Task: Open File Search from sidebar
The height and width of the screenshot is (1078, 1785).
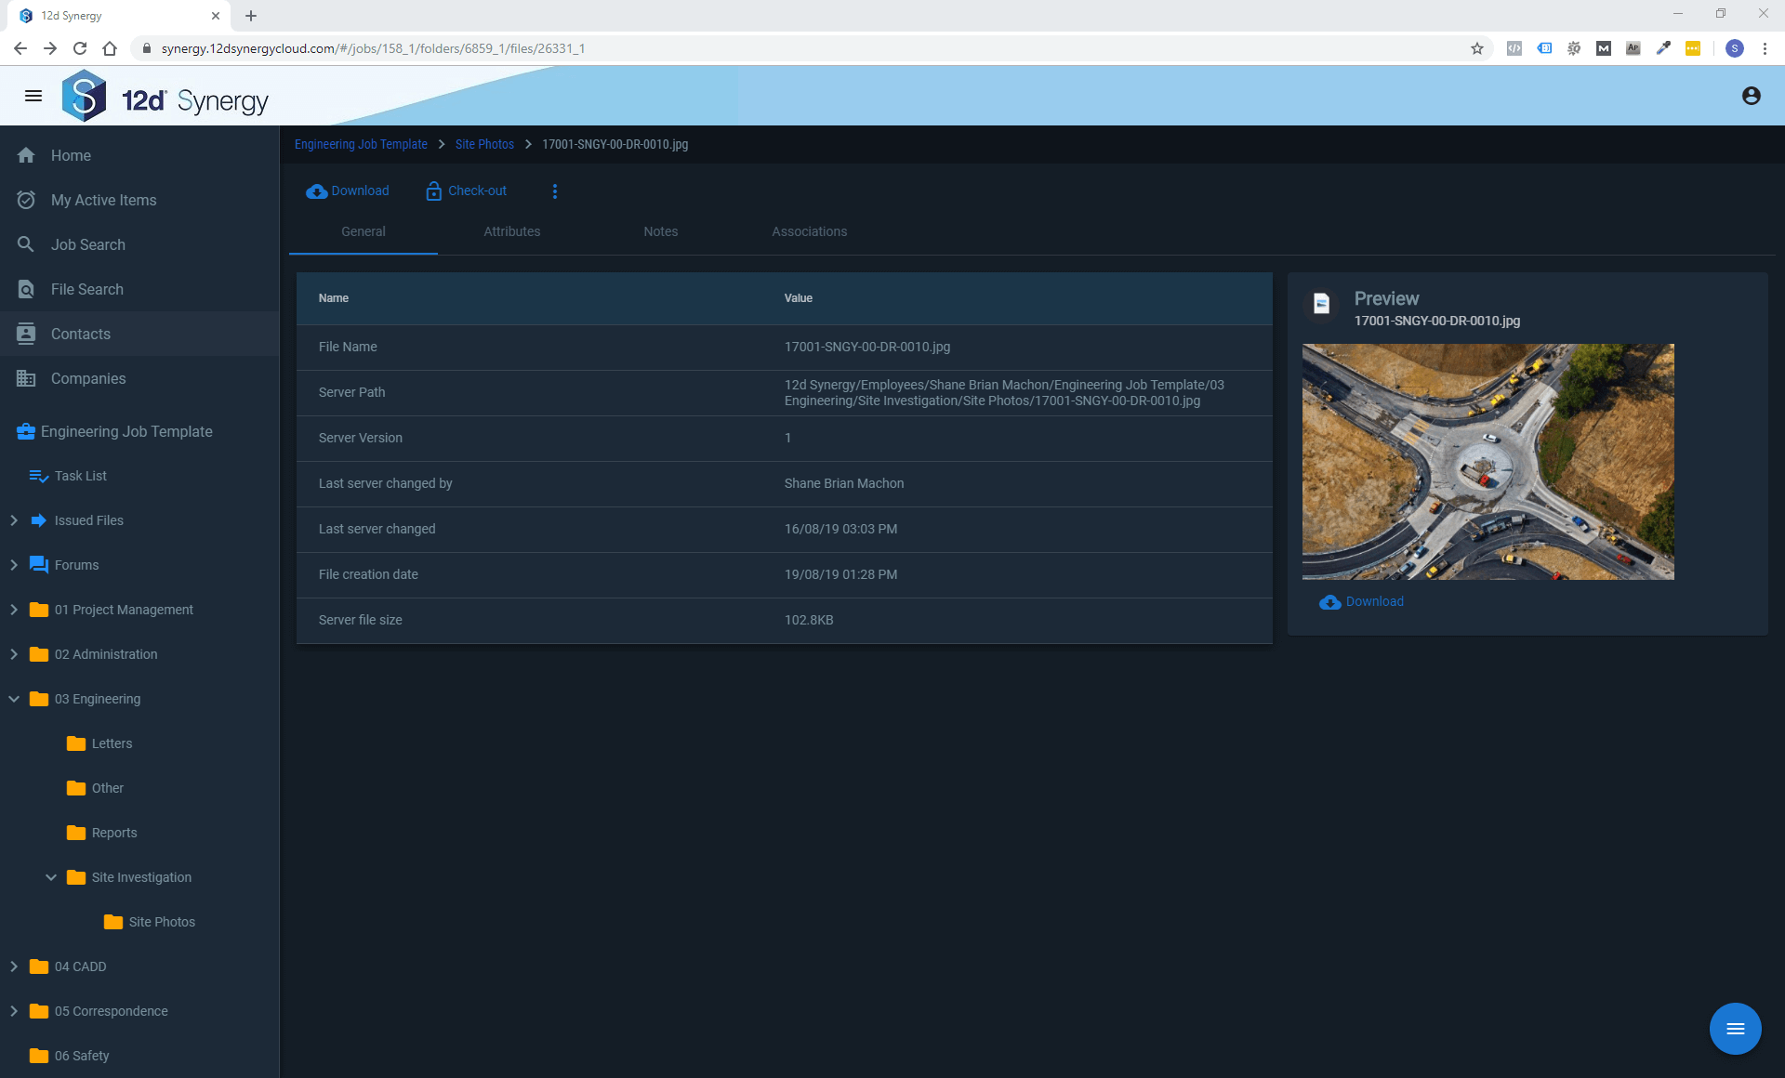Action: (x=86, y=289)
